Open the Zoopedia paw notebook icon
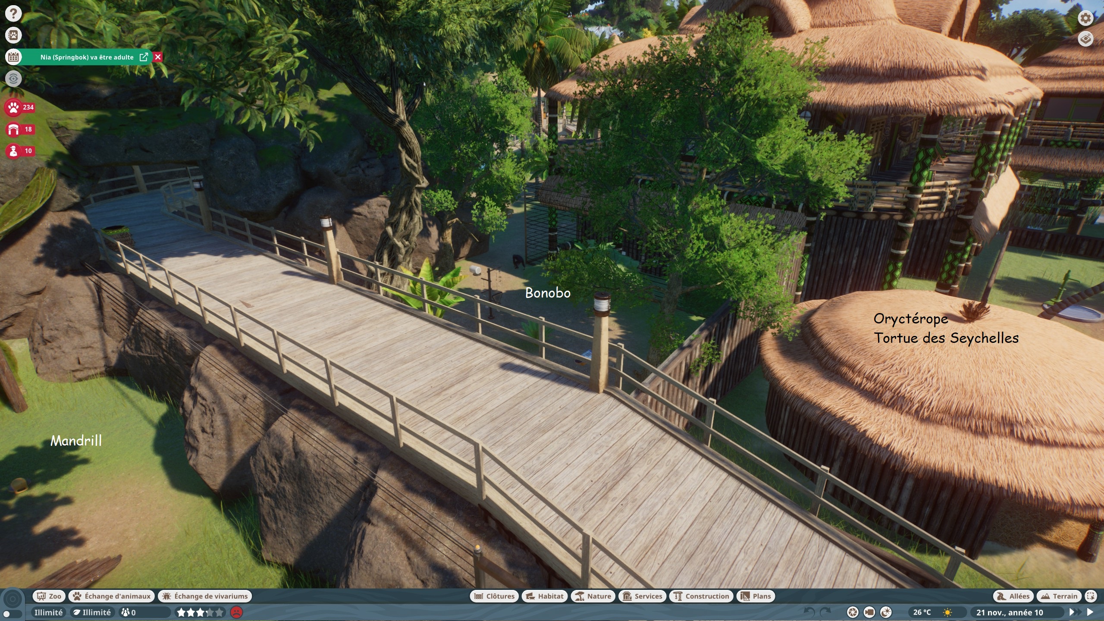1104x621 pixels. [x=13, y=35]
